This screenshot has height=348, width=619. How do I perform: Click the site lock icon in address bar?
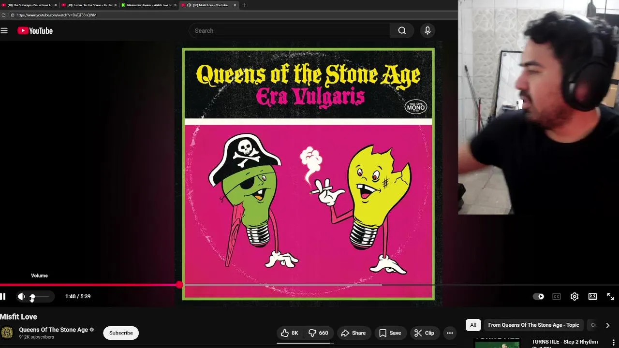pos(12,15)
